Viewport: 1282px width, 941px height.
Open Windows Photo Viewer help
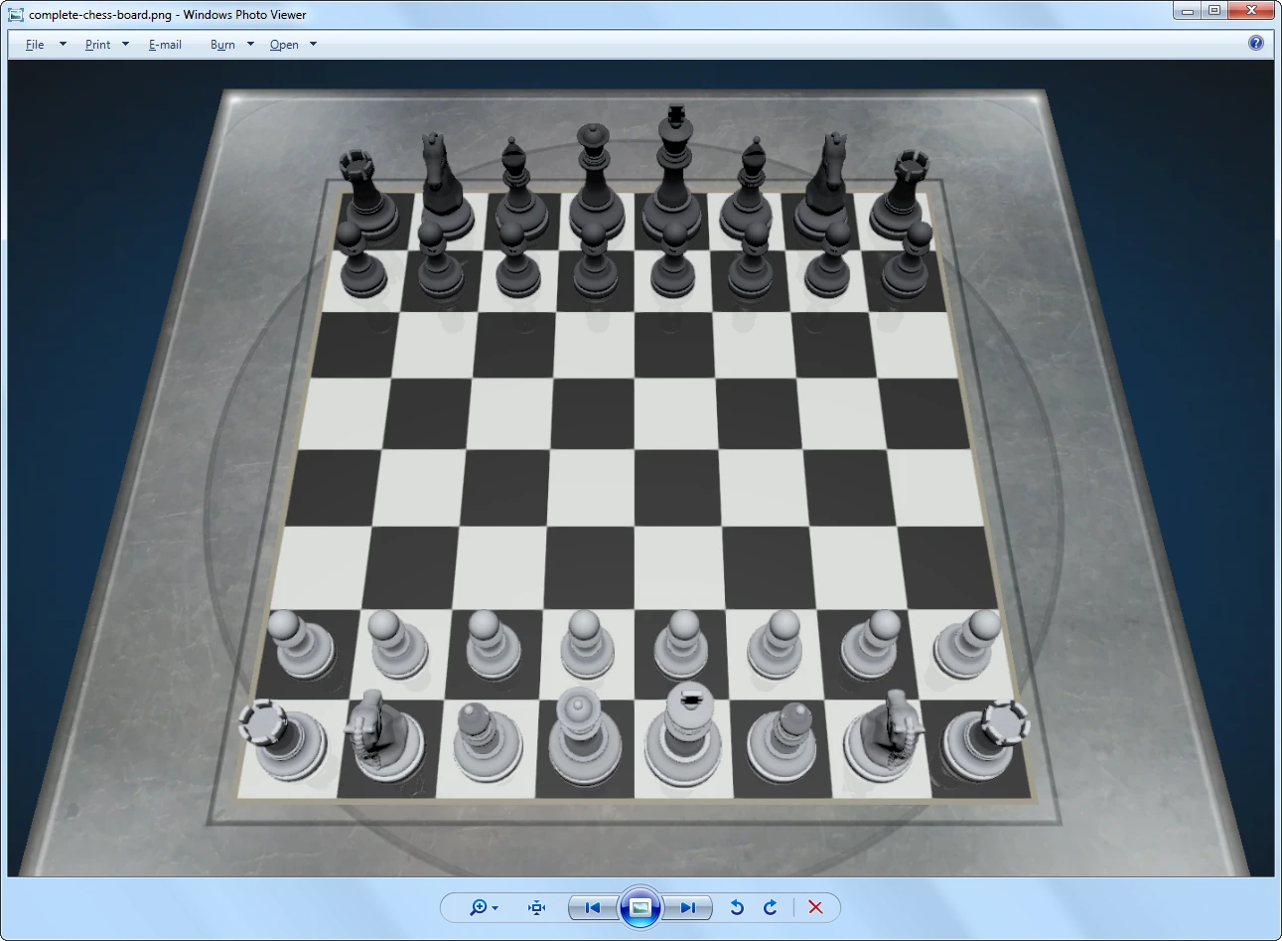point(1255,44)
